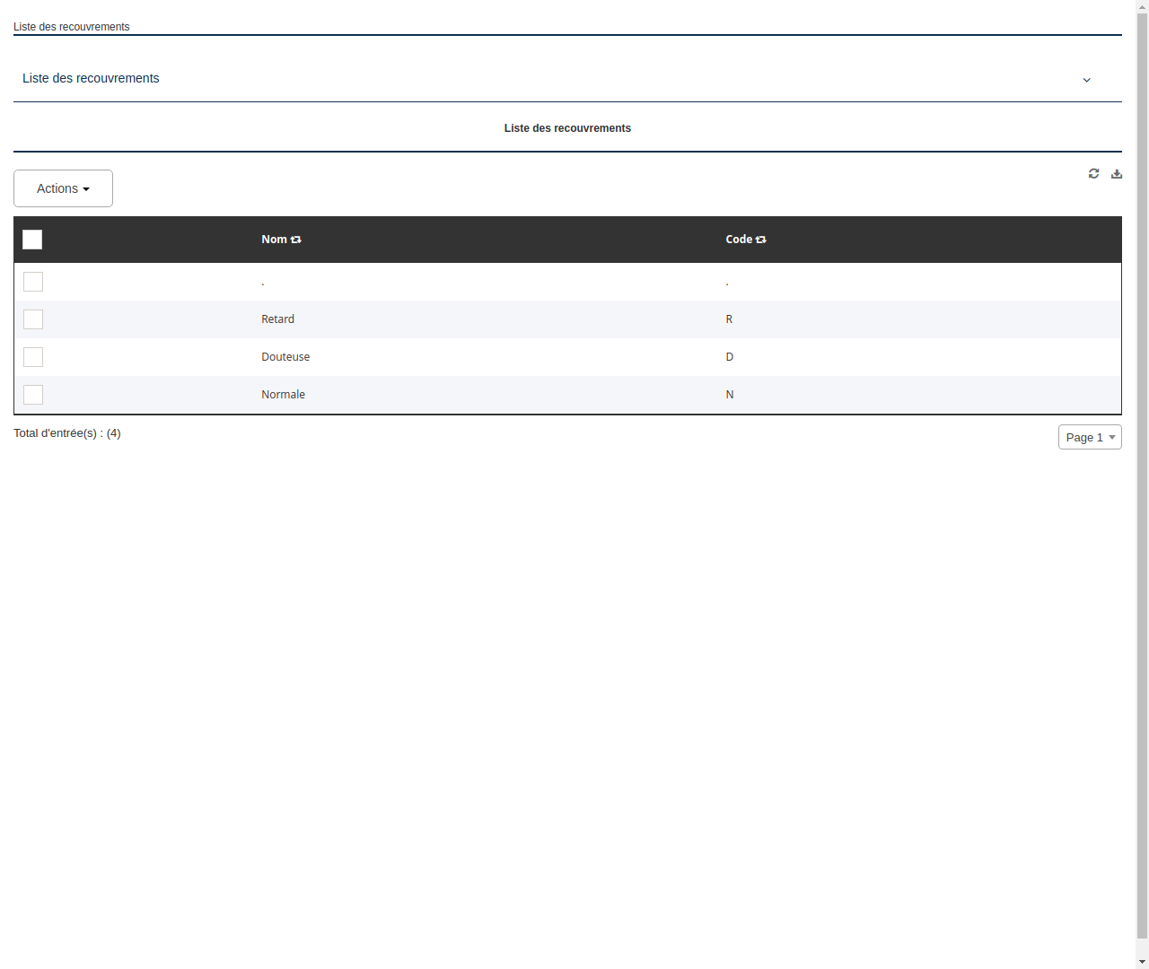The image size is (1149, 969).
Task: Sort the table by the Code column
Action: tap(738, 240)
